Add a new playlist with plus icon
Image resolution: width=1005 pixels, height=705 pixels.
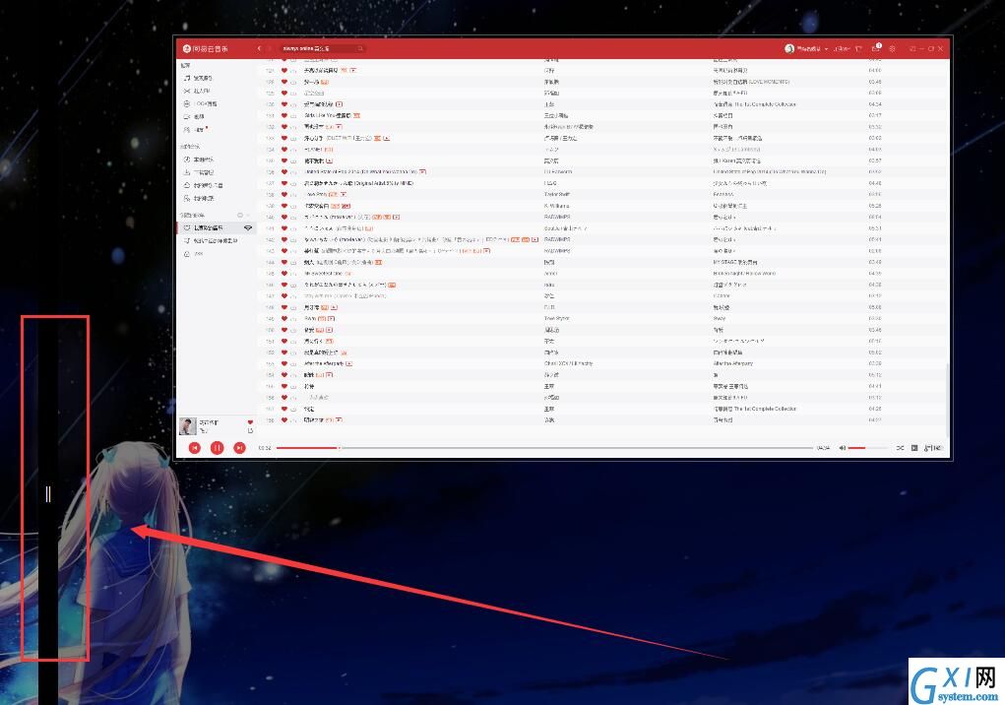pos(240,216)
